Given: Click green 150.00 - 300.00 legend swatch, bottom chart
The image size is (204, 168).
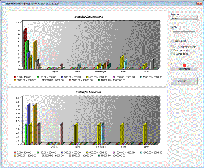Looking at the screenshot, I should pos(38,152).
